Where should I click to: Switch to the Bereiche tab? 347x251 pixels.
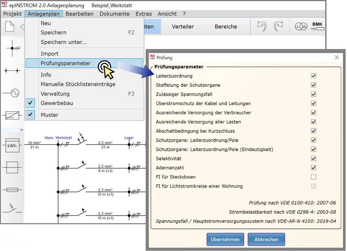(226, 26)
